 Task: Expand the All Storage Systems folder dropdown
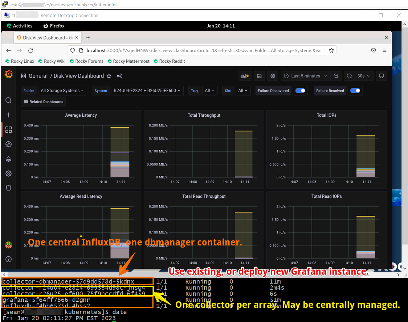tap(62, 90)
